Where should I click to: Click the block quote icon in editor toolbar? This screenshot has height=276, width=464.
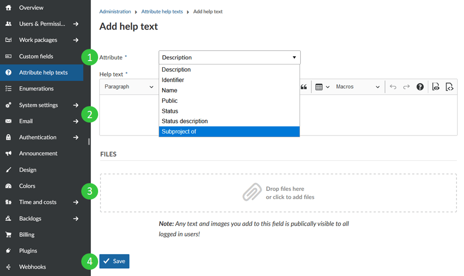[304, 87]
